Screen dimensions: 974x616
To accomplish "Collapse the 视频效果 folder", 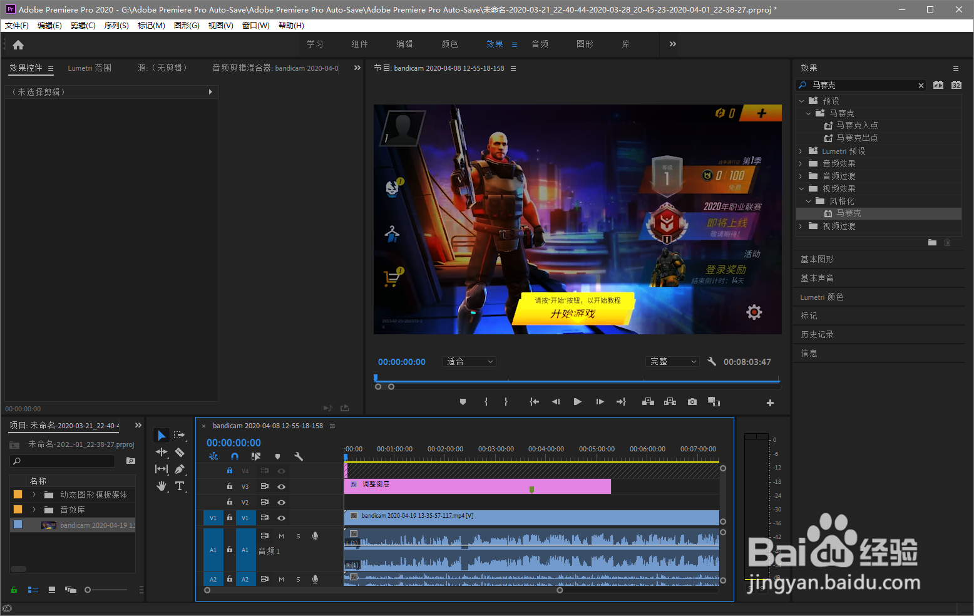I will tap(801, 188).
